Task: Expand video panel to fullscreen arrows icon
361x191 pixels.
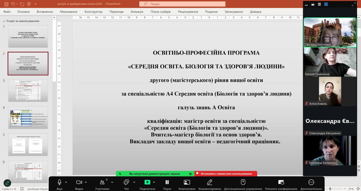Action: (354, 4)
